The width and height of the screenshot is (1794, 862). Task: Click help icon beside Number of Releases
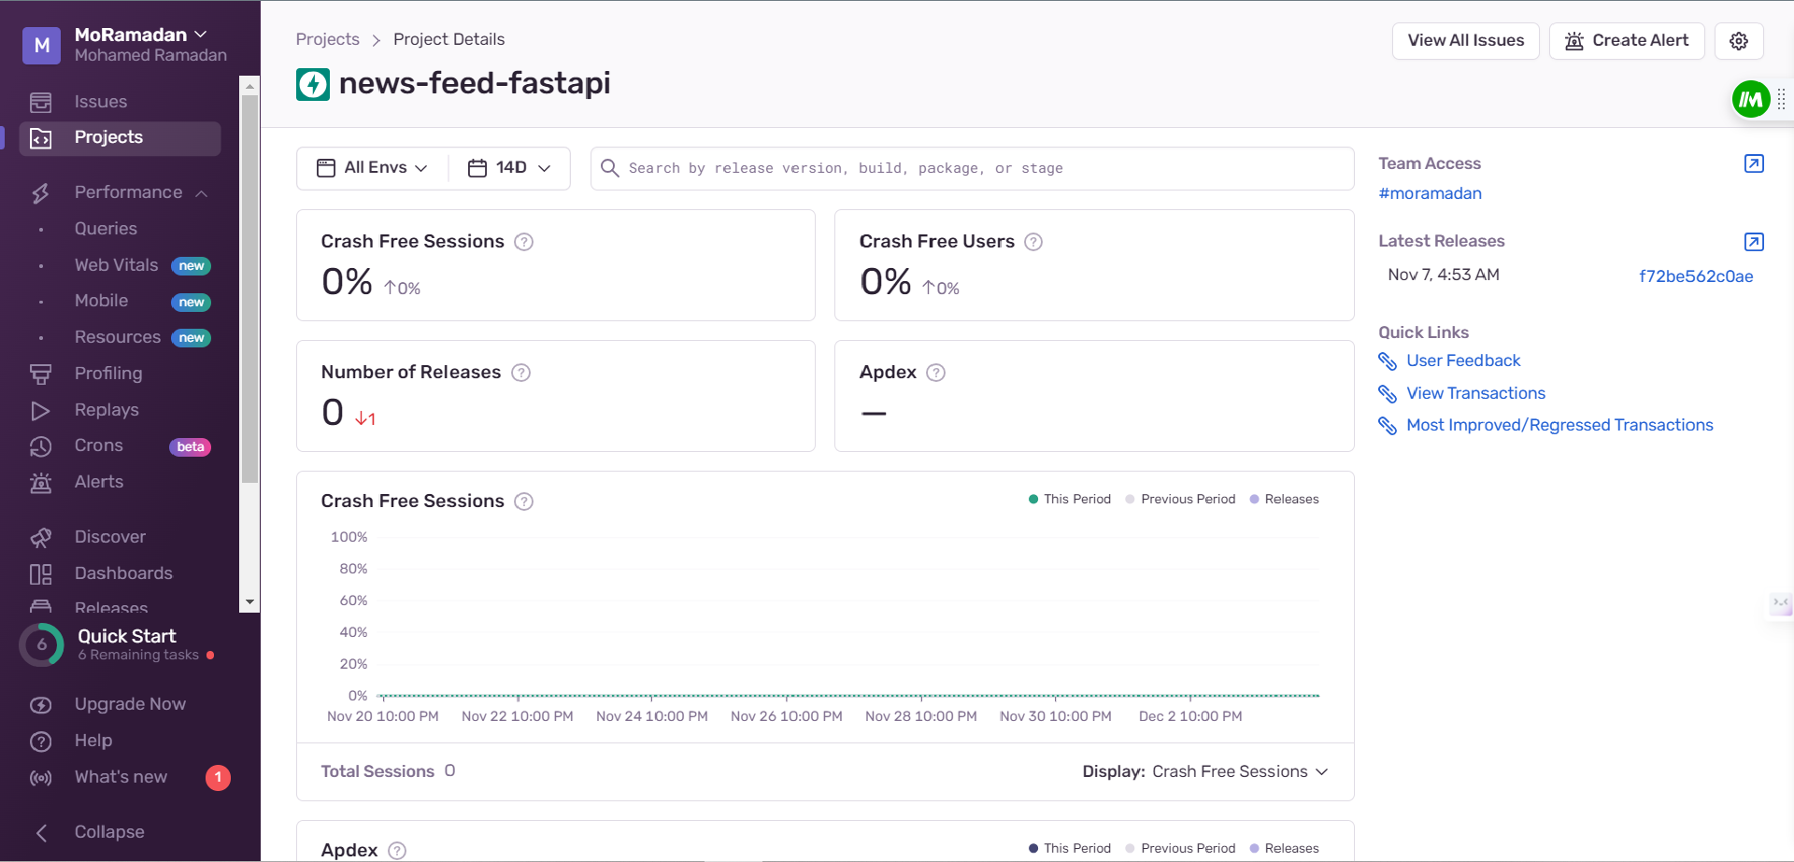point(521,373)
